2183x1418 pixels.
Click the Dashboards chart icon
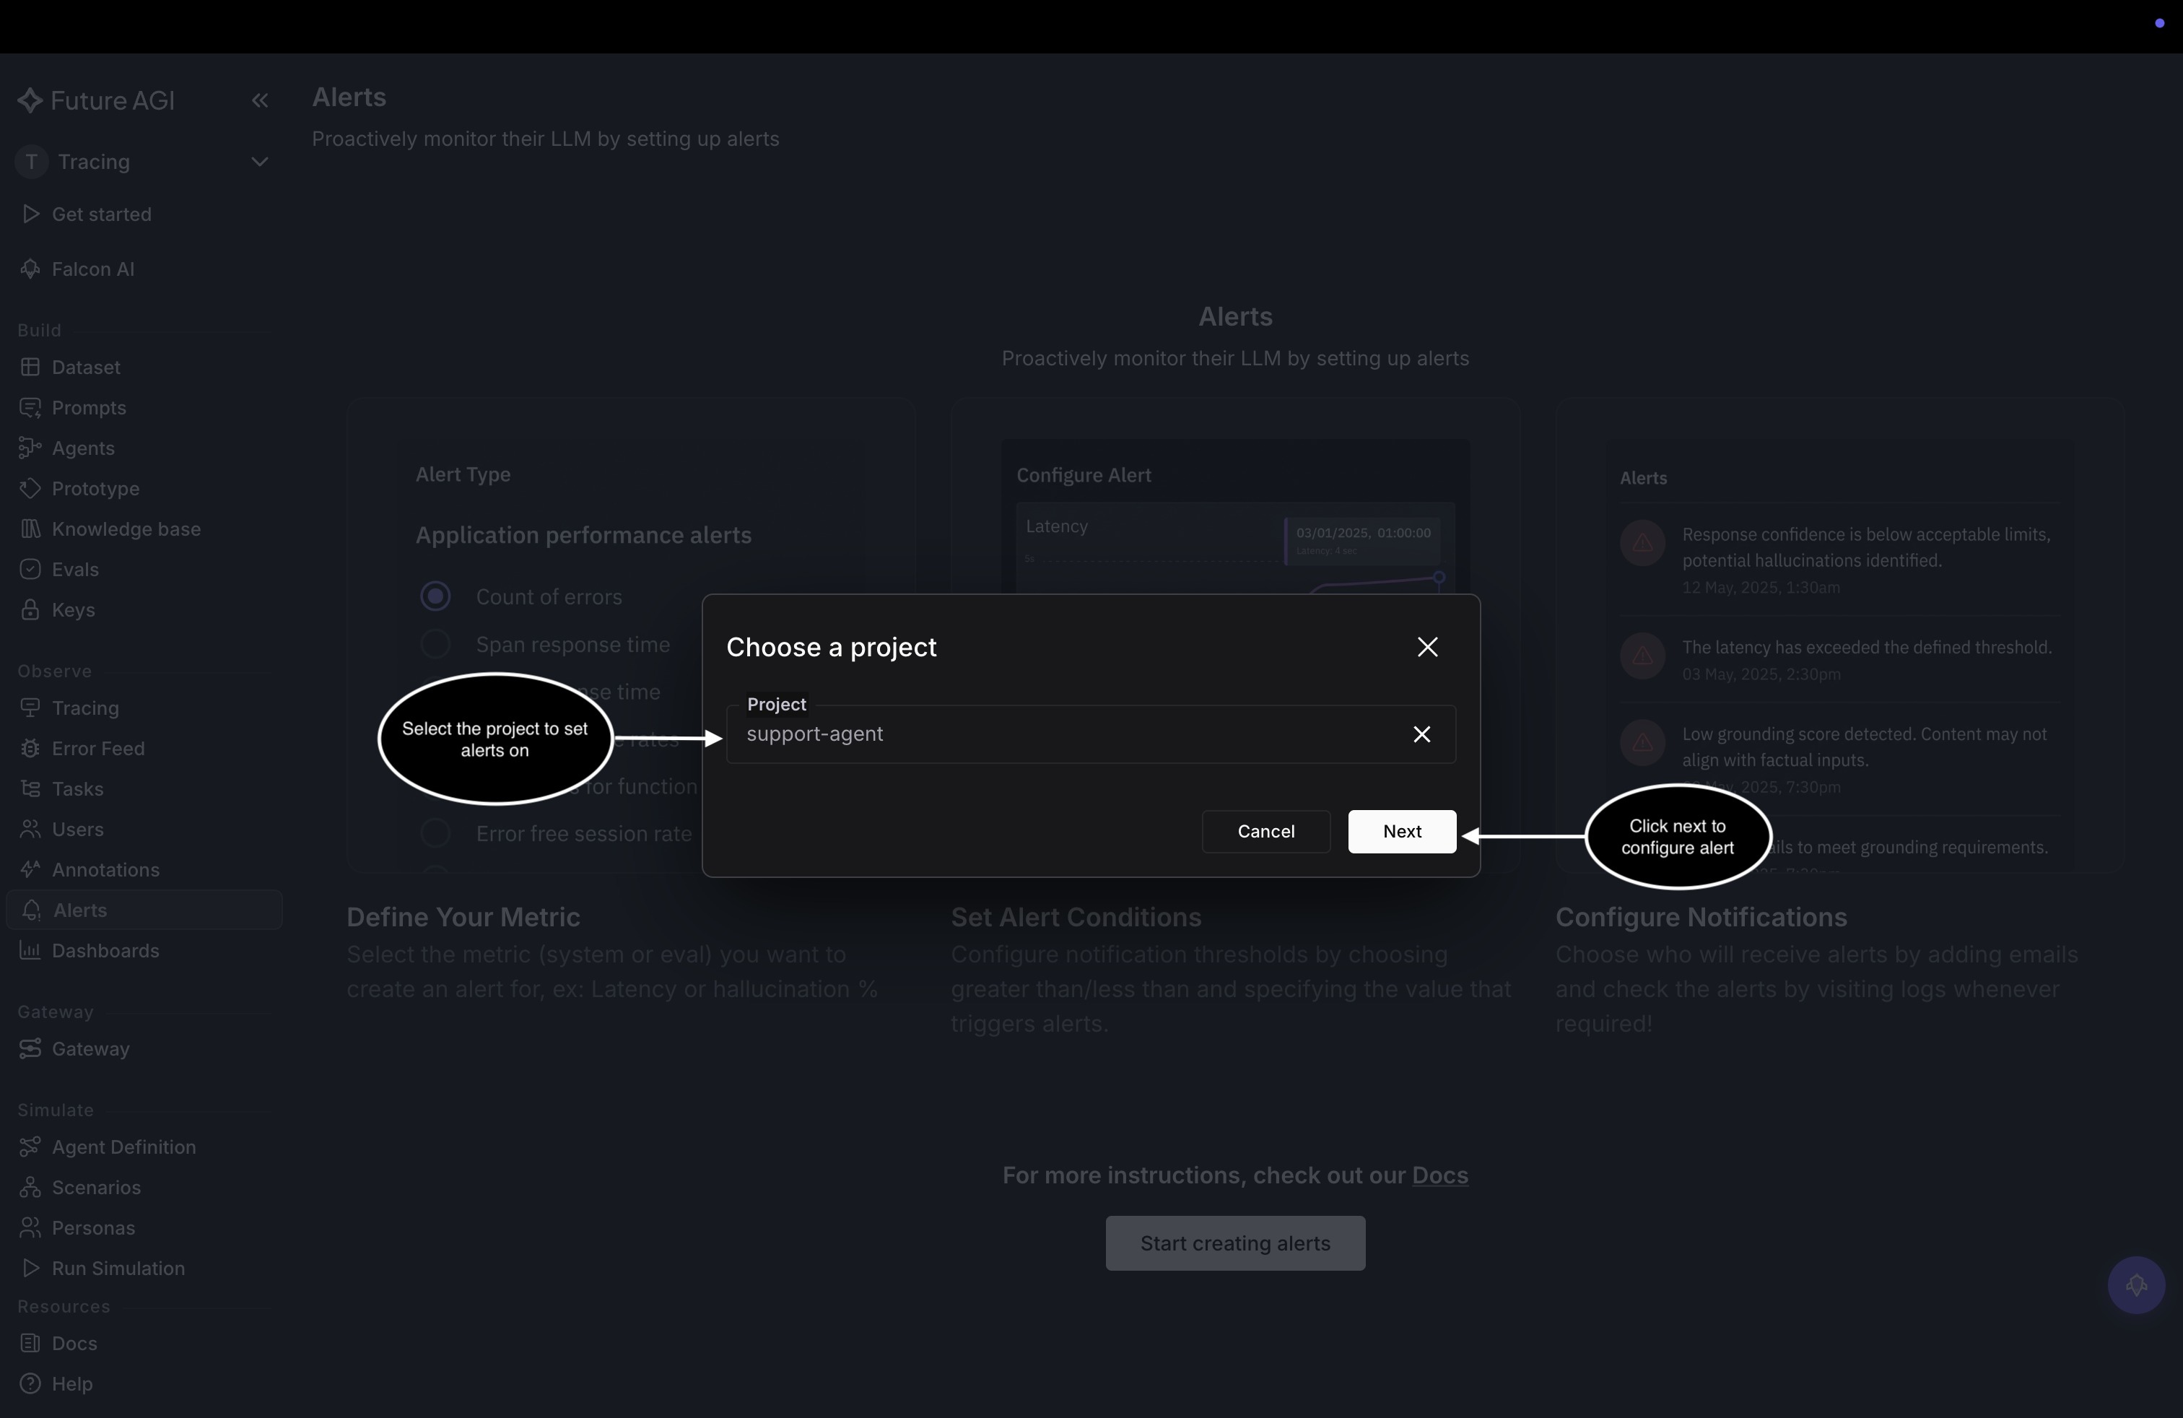(x=30, y=950)
